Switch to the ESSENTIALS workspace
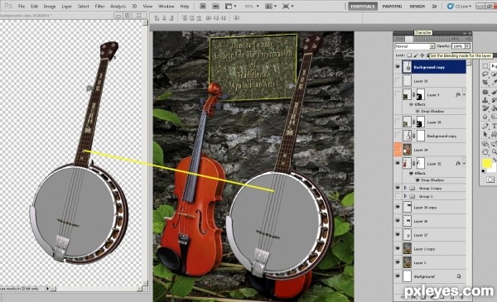Viewport: 497px width, 302px height. (x=363, y=7)
